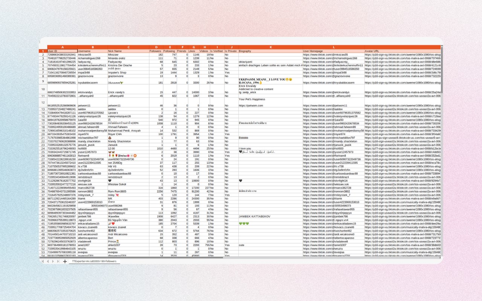Select the 'Bbbbbb' biography cell
482x301 pixels.
270,138
